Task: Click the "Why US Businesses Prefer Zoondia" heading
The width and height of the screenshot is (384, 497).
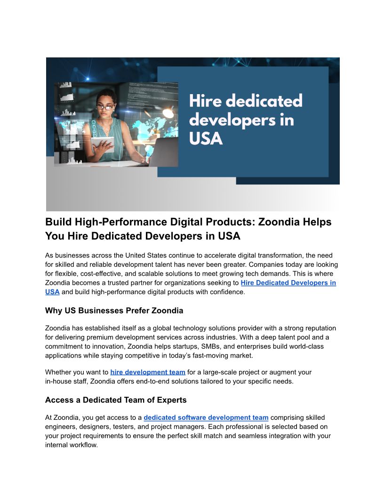Action: click(x=114, y=311)
